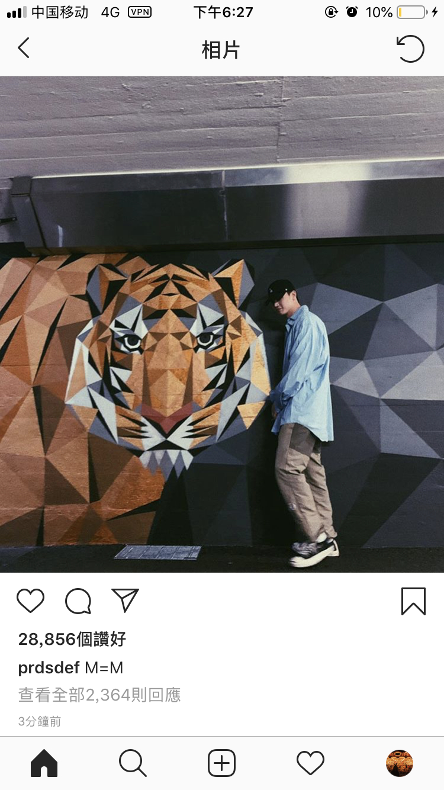Open the Search tab

click(x=133, y=763)
